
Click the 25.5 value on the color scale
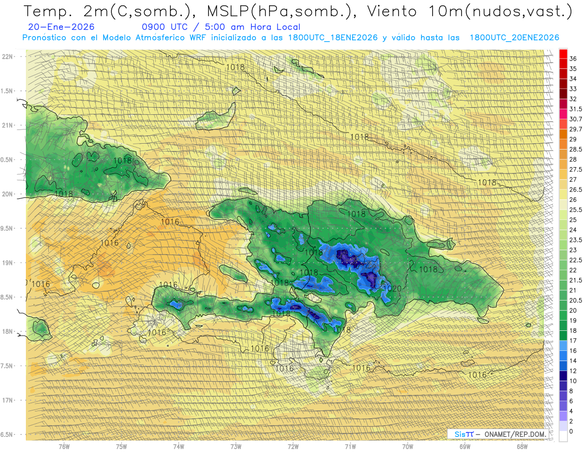(576, 210)
